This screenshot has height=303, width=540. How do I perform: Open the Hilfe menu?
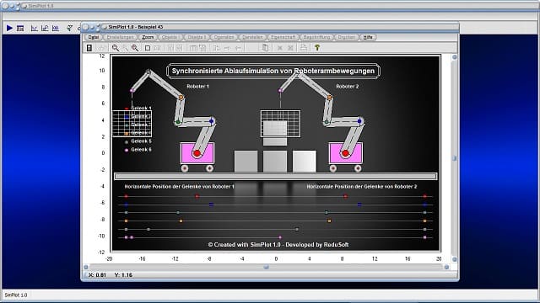pos(368,37)
